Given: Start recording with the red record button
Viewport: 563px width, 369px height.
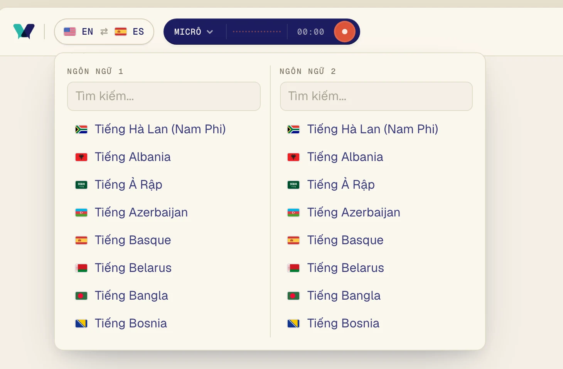Looking at the screenshot, I should [344, 32].
